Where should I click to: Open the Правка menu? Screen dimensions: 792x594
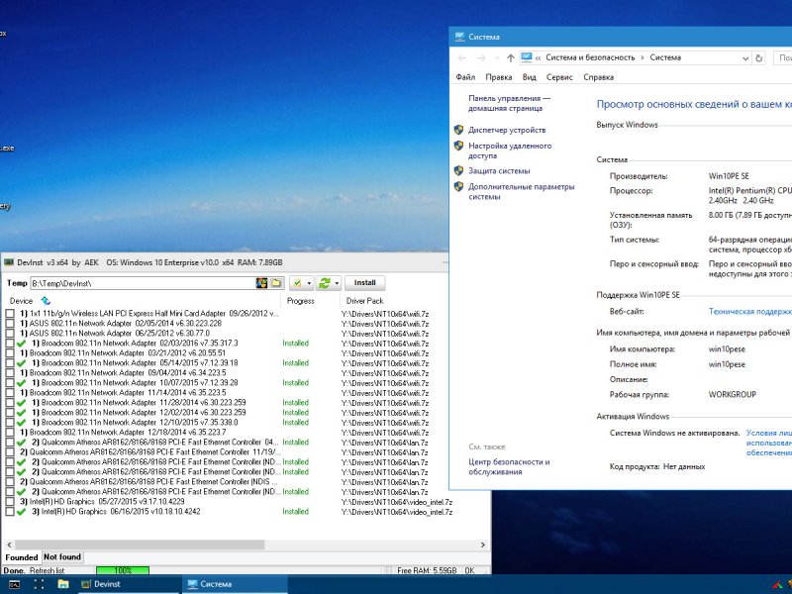point(499,77)
